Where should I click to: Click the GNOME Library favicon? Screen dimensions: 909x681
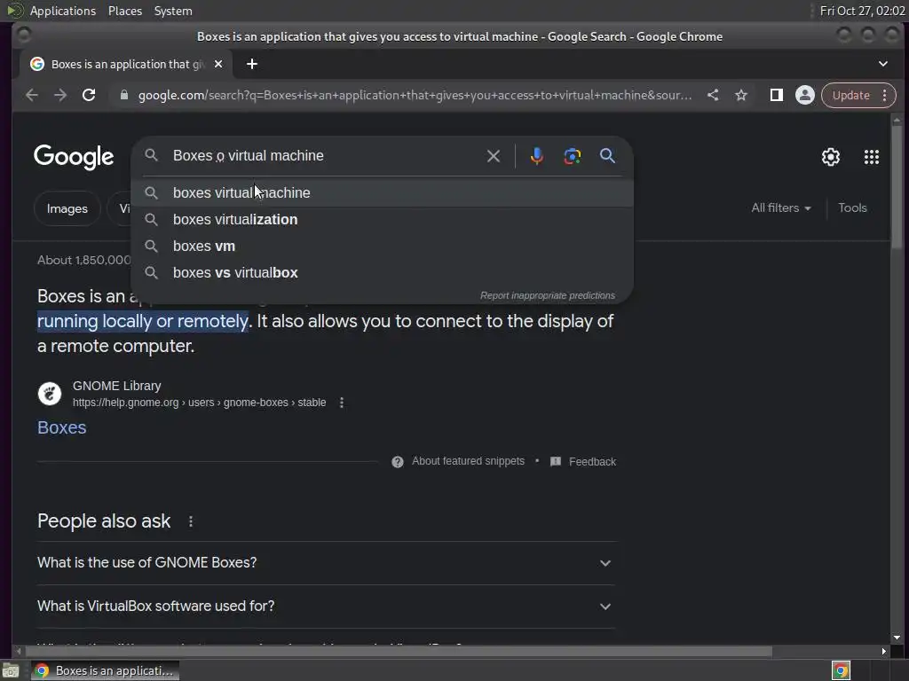50,394
